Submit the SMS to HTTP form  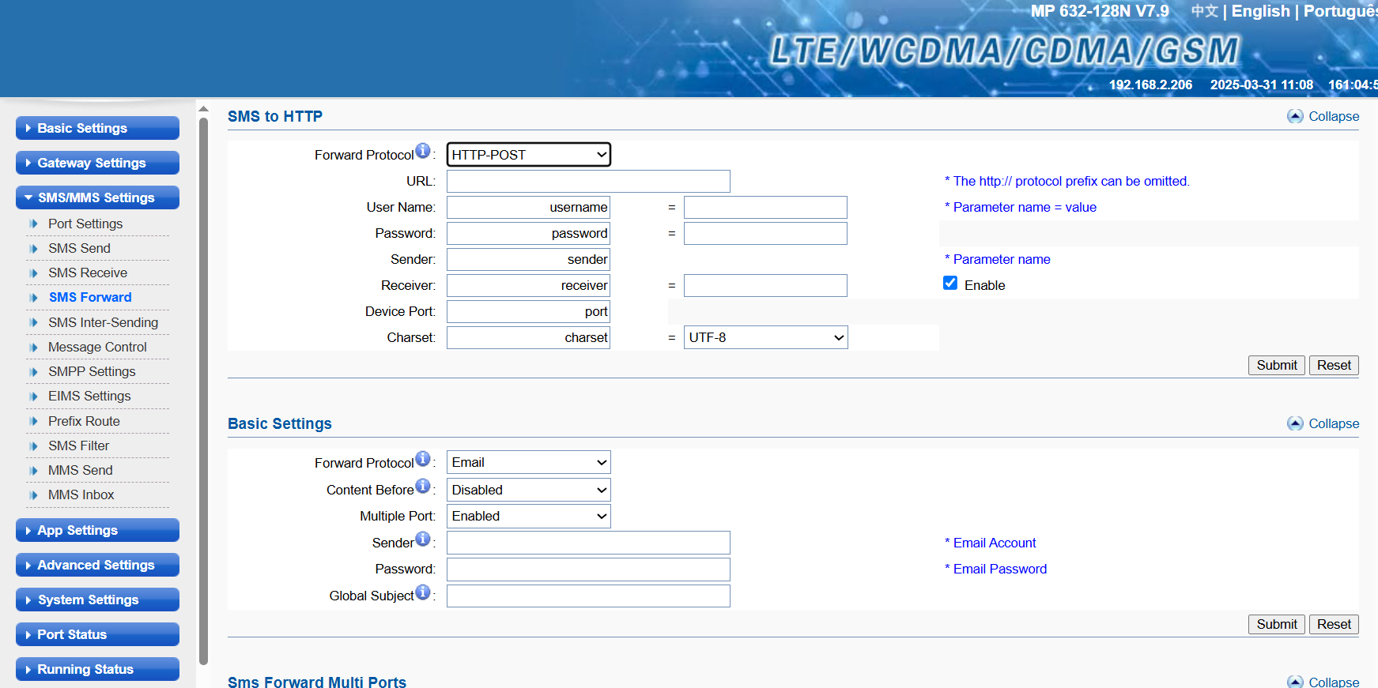[x=1276, y=365]
